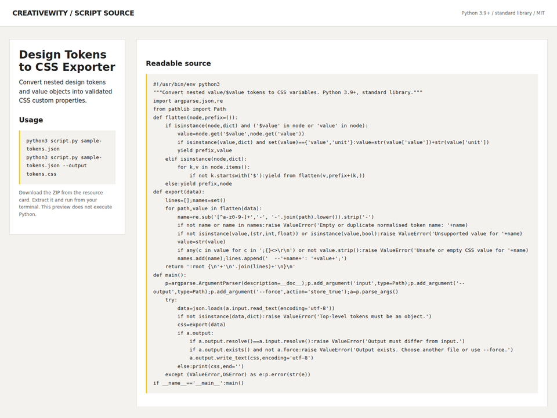557x418 pixels.
Task: Click the 'data=json.loads(a.input.read_text' line
Action: pos(256,308)
